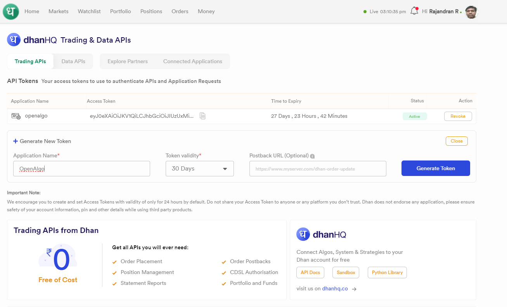
Task: Click the Postback URL info icon
Action: [312, 156]
